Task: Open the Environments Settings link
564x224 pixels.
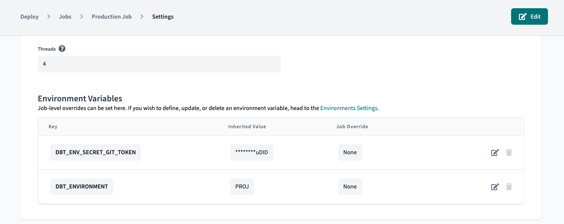Action: 349,108
